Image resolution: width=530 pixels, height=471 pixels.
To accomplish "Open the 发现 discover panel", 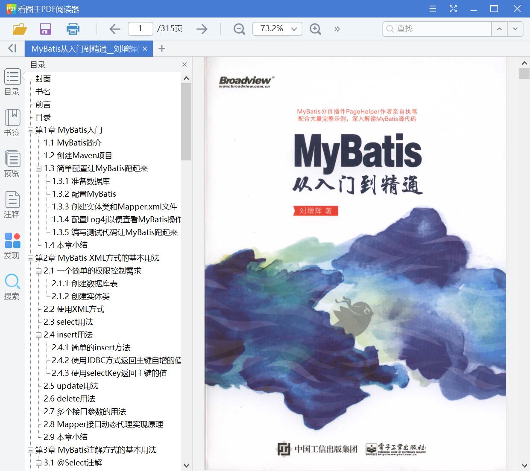I will 12,246.
